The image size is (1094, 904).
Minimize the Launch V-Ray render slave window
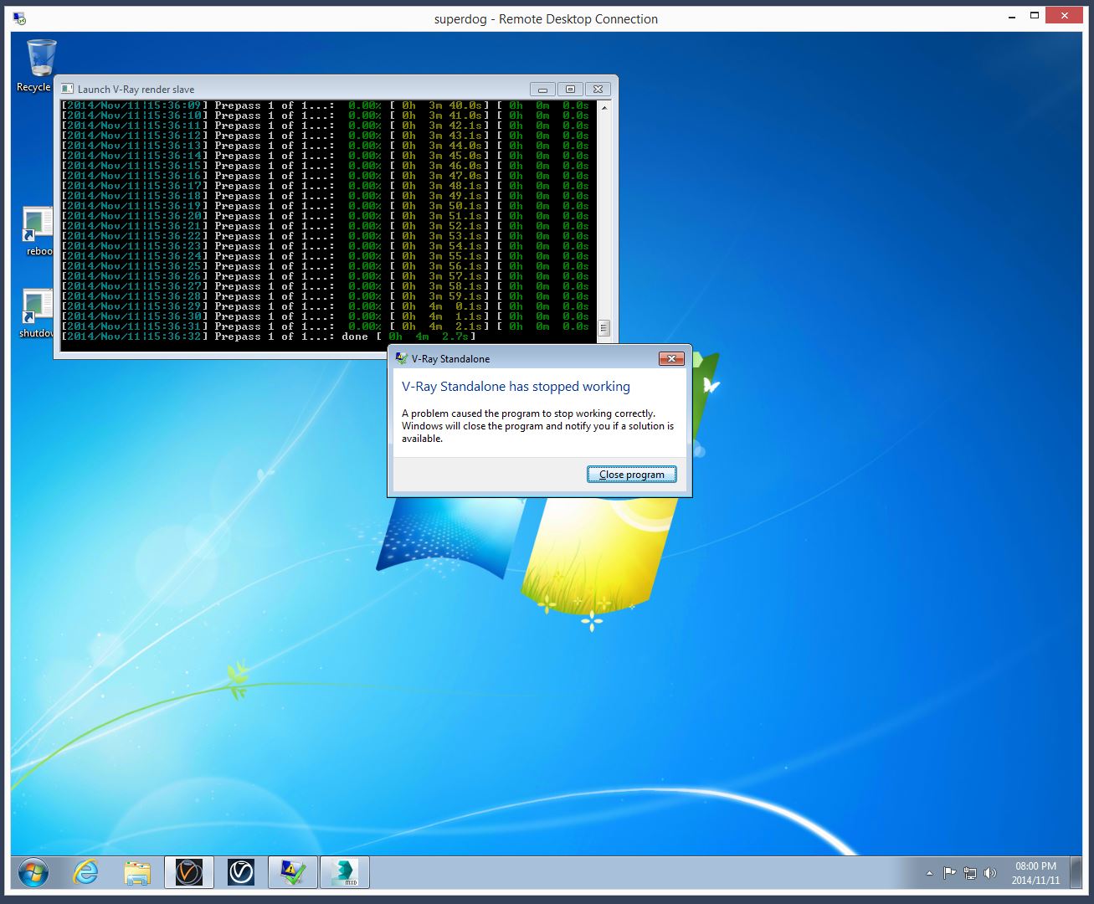pyautogui.click(x=542, y=89)
